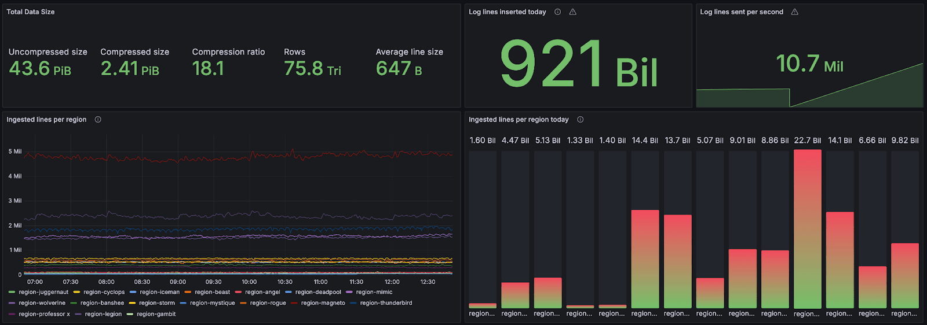The width and height of the screenshot is (927, 325).
Task: Open Ingested lines per region today panel menu
Action: (x=518, y=120)
